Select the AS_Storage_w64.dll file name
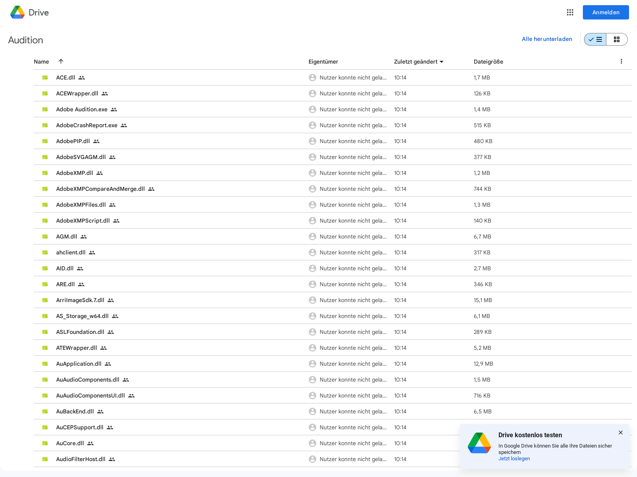 tap(82, 316)
